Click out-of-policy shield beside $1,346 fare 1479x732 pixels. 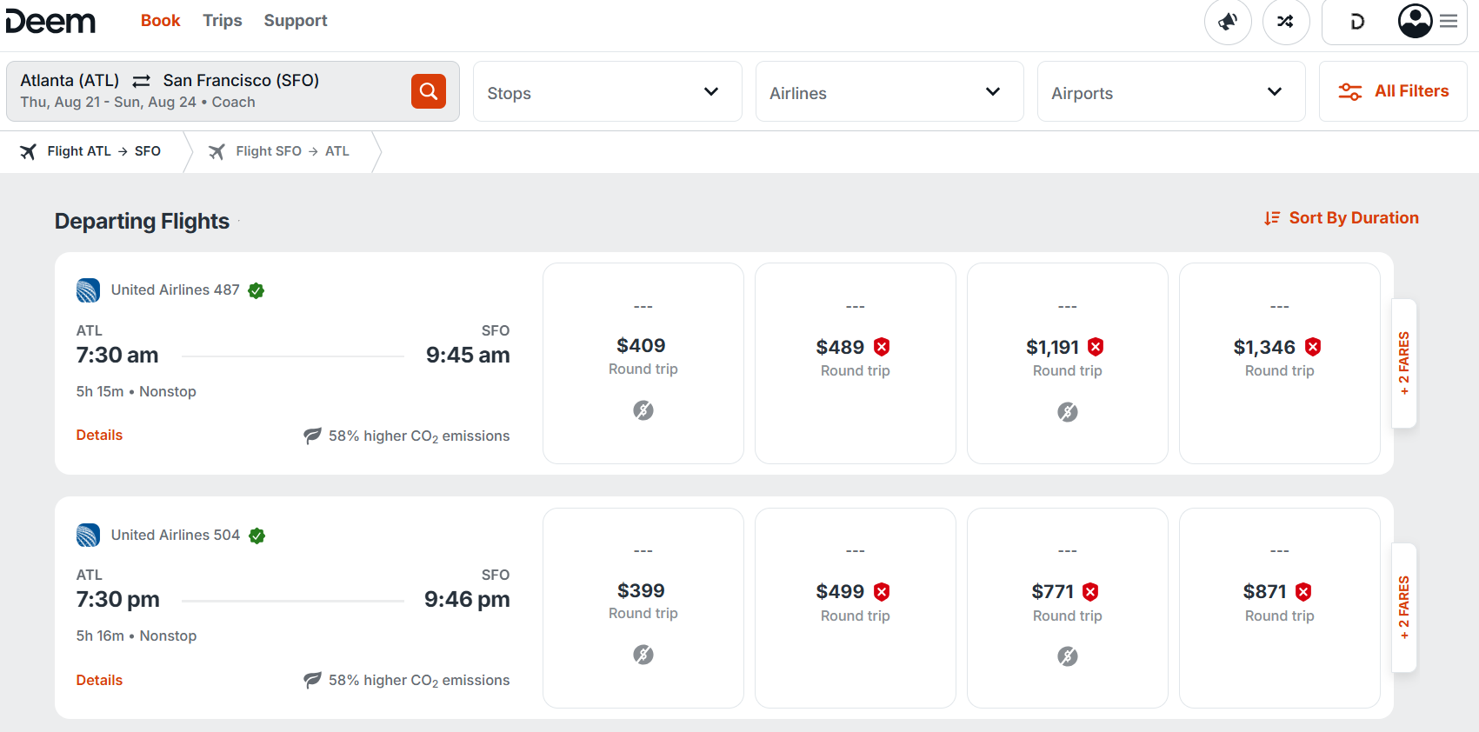point(1313,347)
